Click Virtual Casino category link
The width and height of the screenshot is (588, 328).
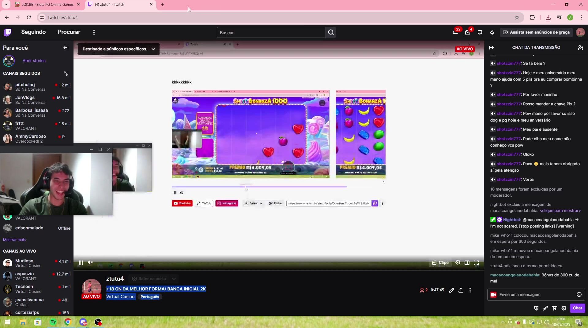pos(120,297)
